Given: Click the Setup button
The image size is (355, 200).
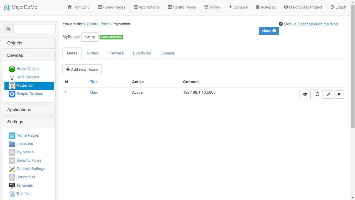Looking at the screenshot, I should point(90,37).
